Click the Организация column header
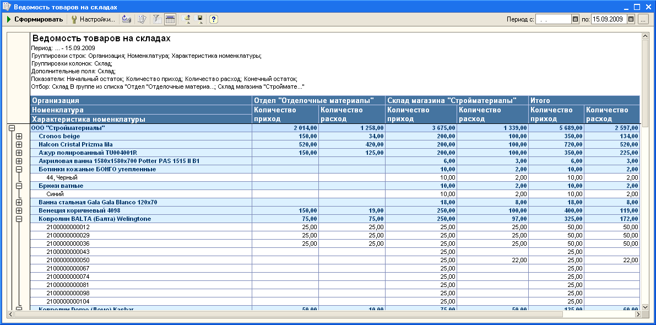Viewport: 656px width, 325px height. 142,100
